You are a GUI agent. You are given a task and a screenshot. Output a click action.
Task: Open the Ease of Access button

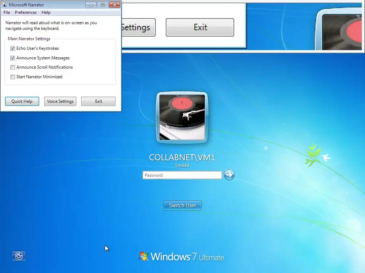pos(19,256)
